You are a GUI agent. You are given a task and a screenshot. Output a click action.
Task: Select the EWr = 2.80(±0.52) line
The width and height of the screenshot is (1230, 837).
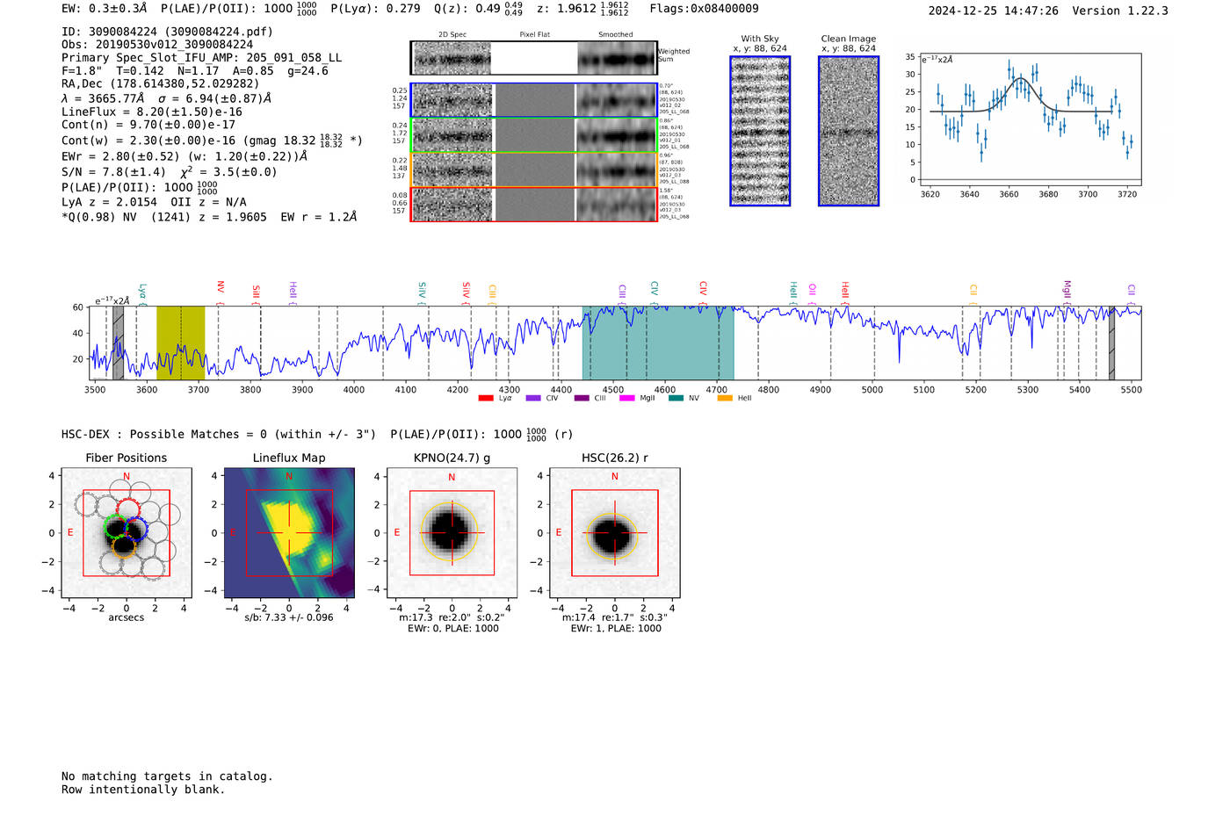point(184,156)
